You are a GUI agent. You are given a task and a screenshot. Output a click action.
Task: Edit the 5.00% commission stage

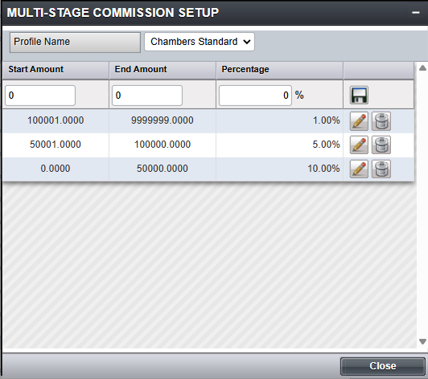(x=359, y=145)
